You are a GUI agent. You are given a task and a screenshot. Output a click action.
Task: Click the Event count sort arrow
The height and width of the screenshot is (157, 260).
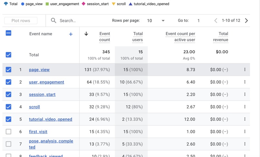pos(86,34)
